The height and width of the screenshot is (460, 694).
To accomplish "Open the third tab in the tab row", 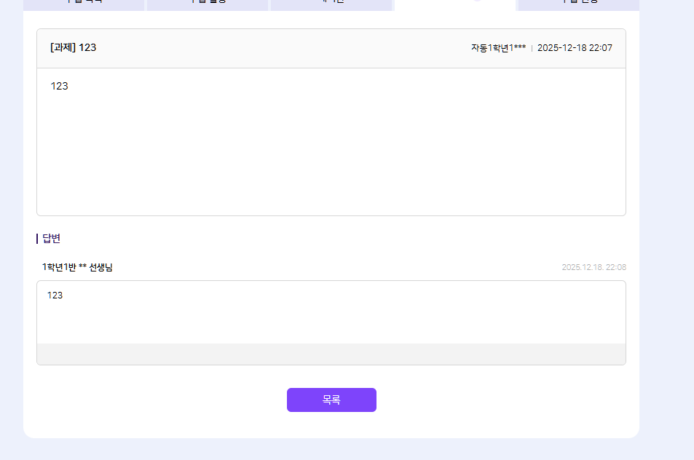I will (x=331, y=4).
